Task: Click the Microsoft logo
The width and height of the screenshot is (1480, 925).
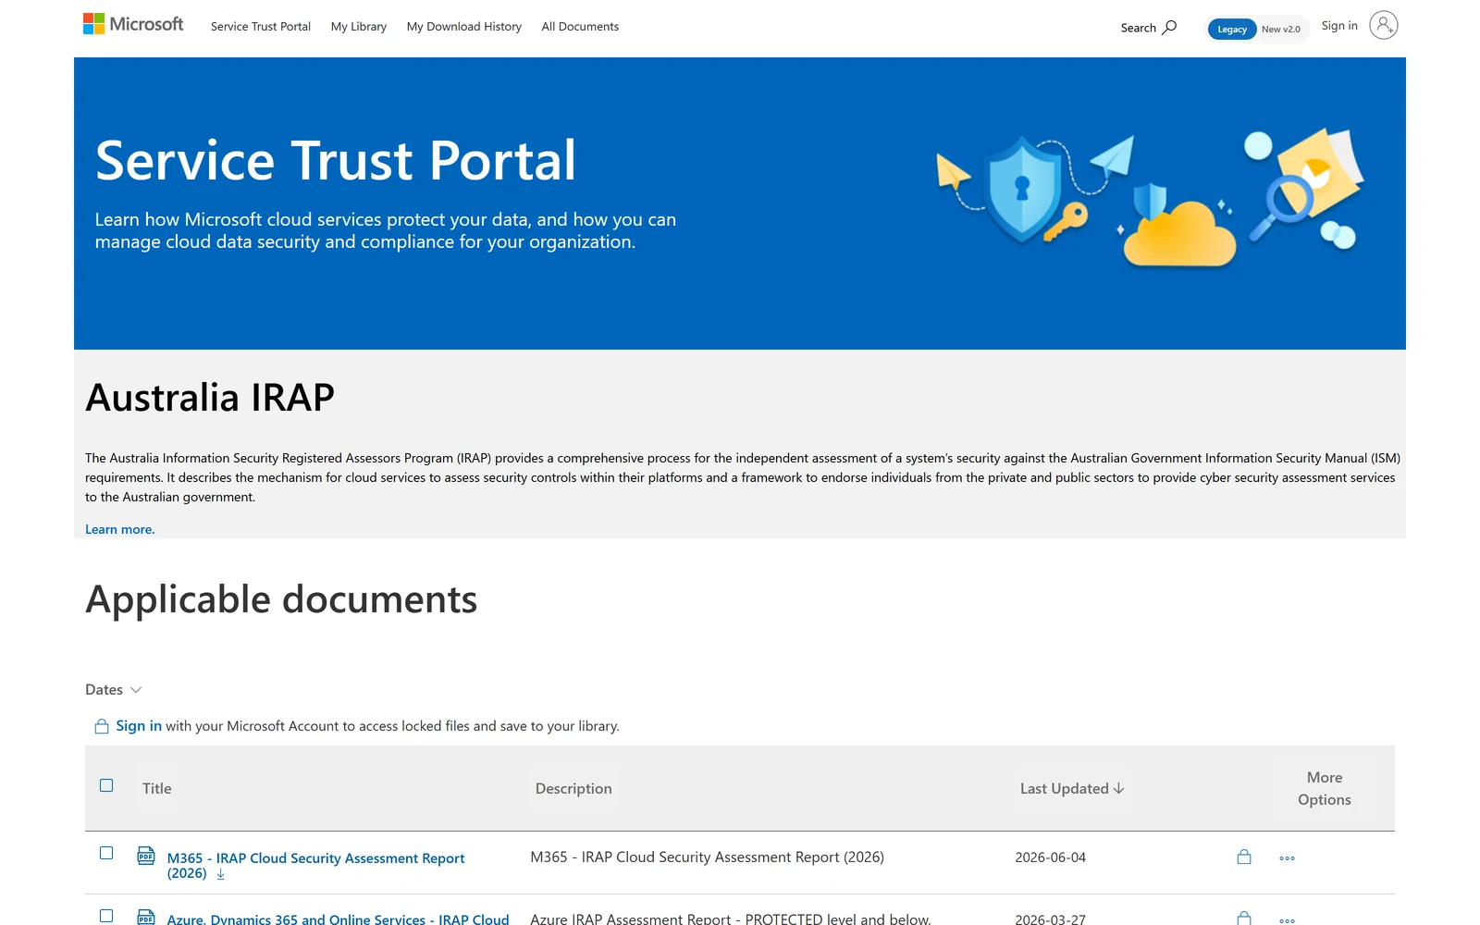Action: click(133, 24)
